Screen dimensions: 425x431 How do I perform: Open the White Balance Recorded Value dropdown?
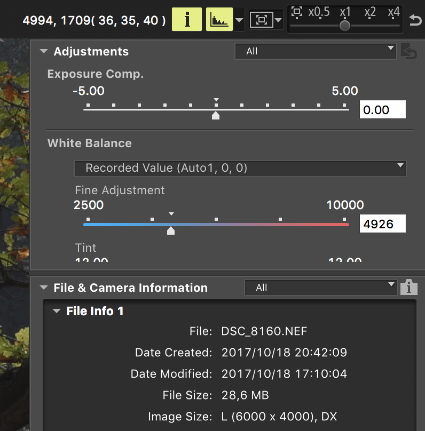tap(240, 168)
